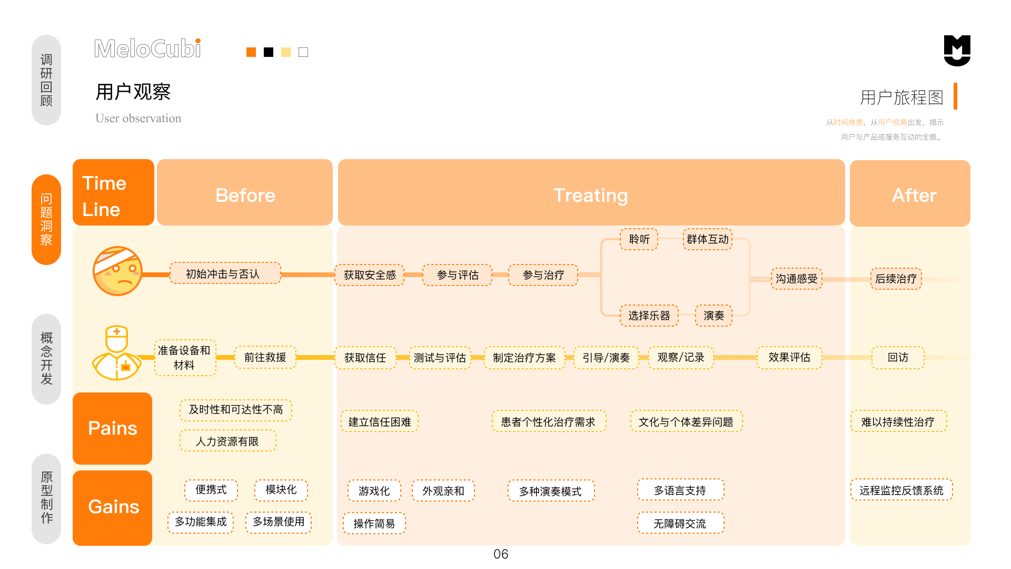The image size is (1011, 569).
Task: Select the pale yellow color square
Action: click(286, 52)
